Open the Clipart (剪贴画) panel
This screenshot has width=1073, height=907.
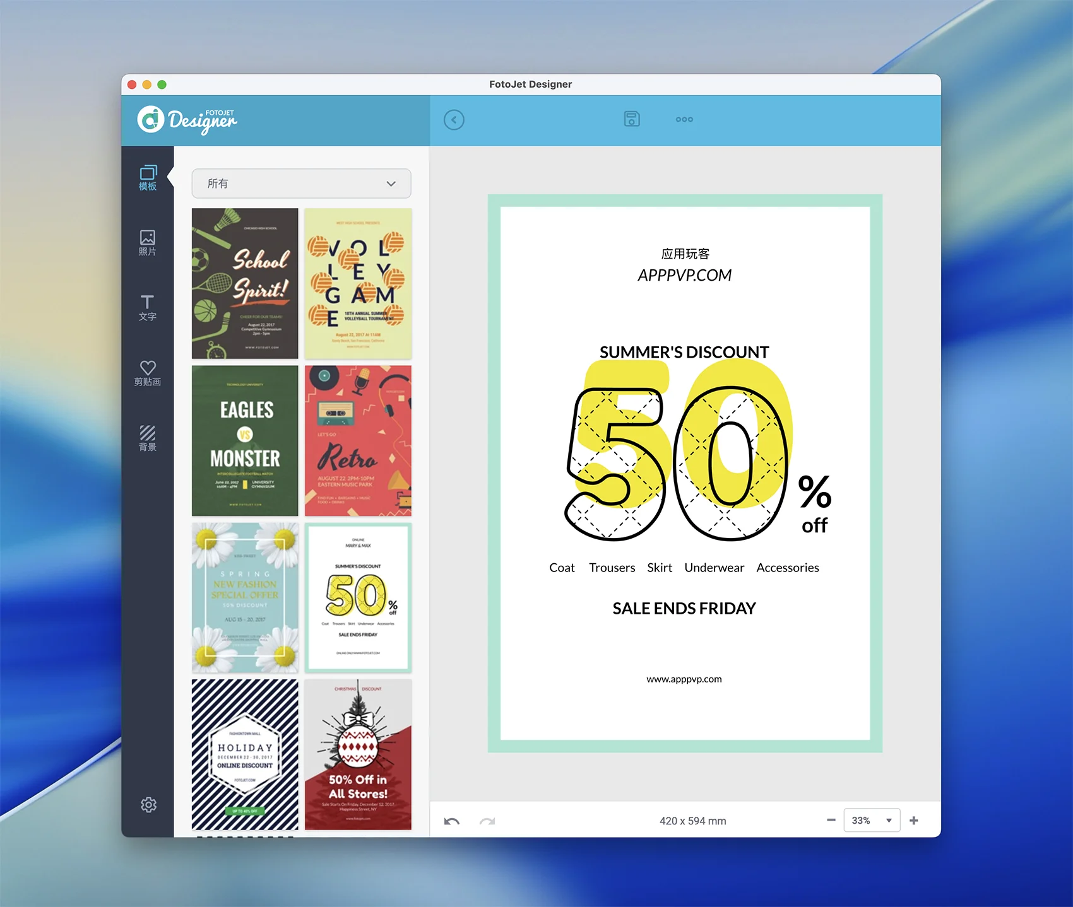(147, 373)
